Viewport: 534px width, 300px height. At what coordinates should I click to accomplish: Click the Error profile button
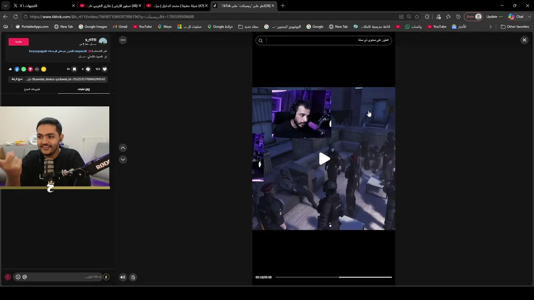474,17
